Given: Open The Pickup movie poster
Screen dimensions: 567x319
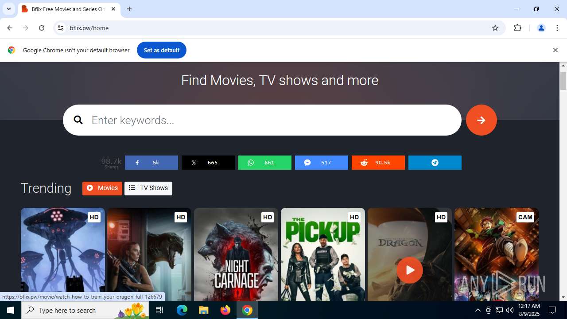Looking at the screenshot, I should pyautogui.click(x=323, y=254).
